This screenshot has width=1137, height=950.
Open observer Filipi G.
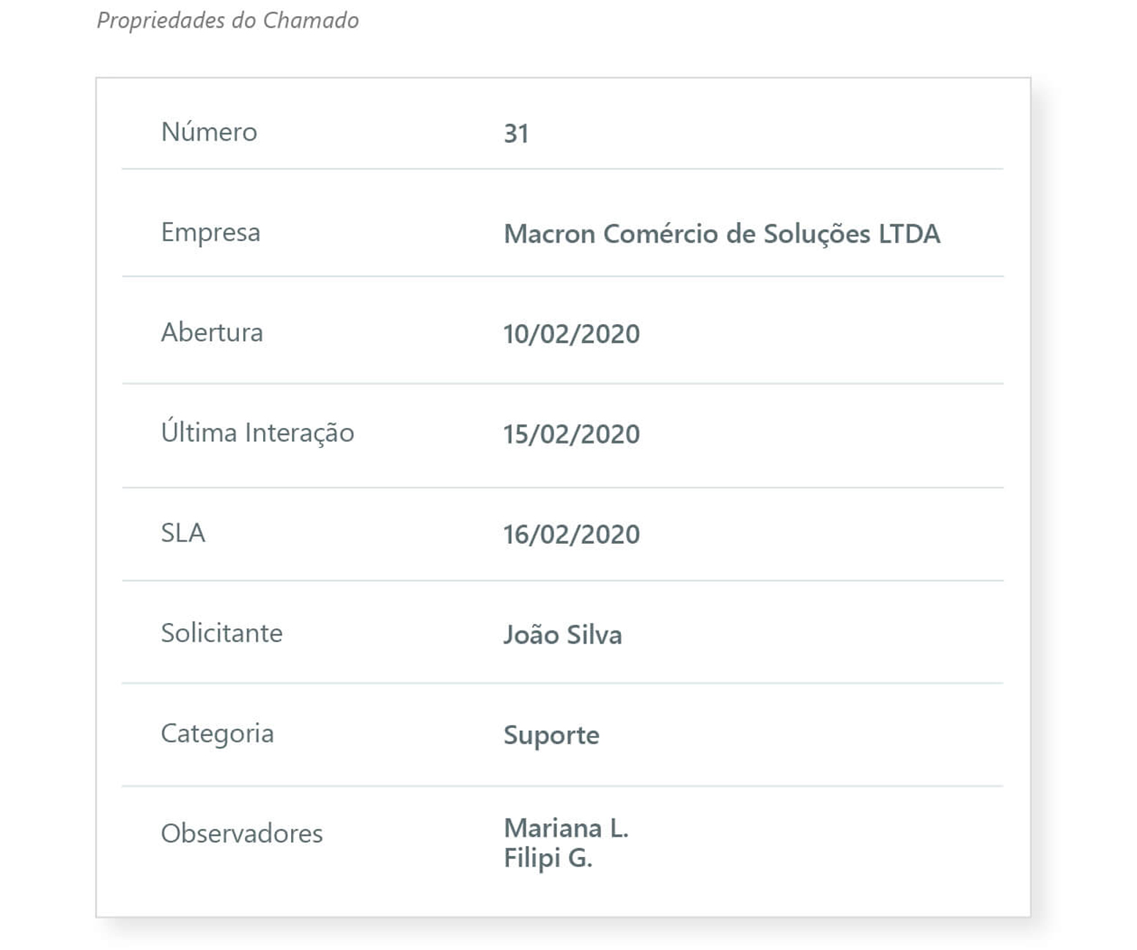tap(548, 858)
